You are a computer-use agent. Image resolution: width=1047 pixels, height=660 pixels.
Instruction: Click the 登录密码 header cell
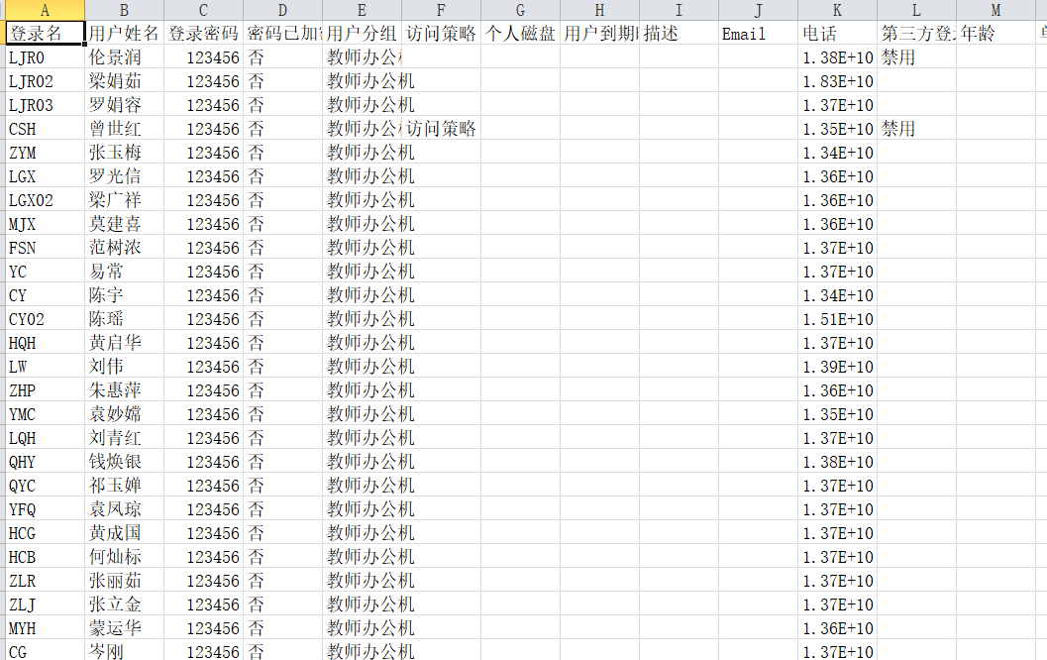click(x=204, y=34)
